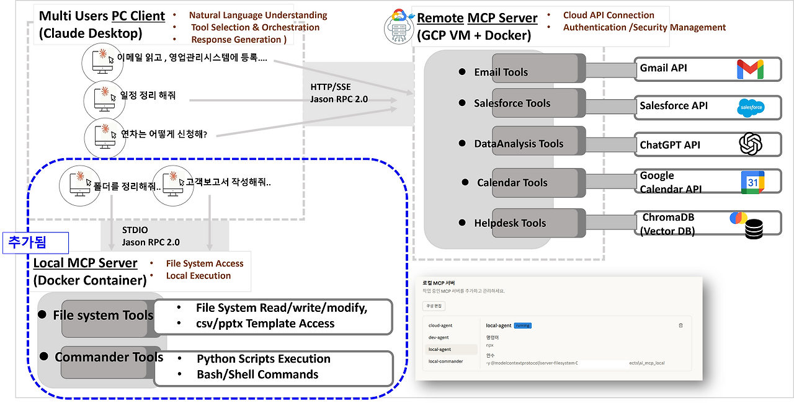Click the Gmail envelope logo
794x403 pixels.
750,69
